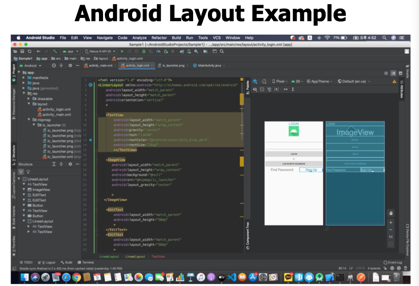This screenshot has width=419, height=286.
Task: Toggle the Attributes side panel
Action: pos(401,89)
